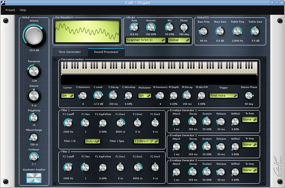This screenshot has width=285, height=188.
Task: Open the vibrato Global mode dropdown
Action: pos(179,40)
